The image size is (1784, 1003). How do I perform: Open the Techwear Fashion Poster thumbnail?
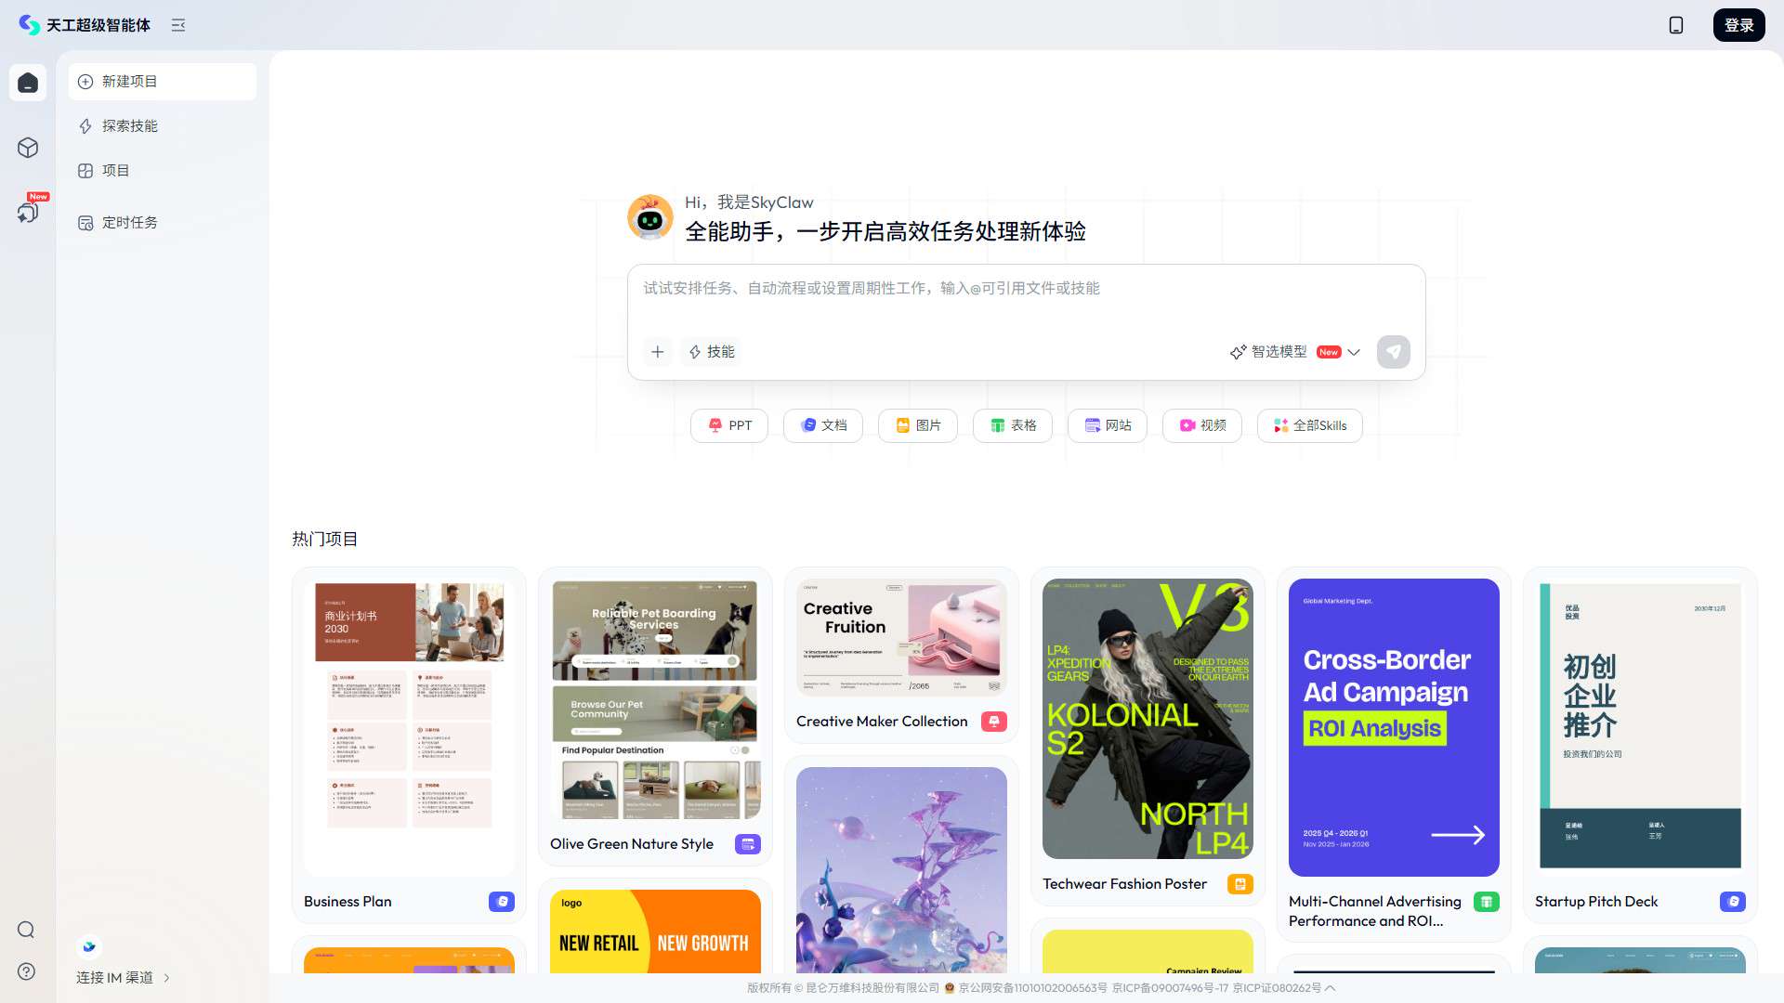1148,719
